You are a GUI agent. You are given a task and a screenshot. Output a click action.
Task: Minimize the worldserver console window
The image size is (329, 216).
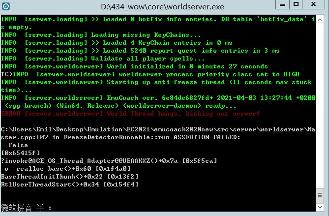[x=282, y=4]
